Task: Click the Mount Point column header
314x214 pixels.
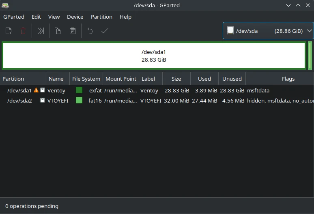Action: [x=121, y=79]
